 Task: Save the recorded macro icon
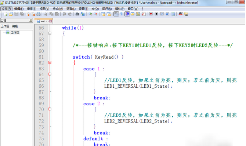tap(173, 14)
